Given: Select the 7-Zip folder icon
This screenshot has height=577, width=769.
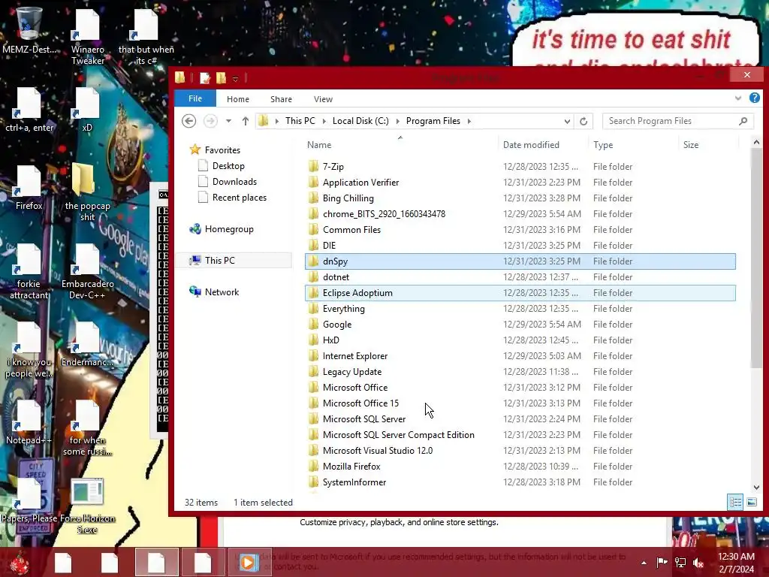Looking at the screenshot, I should coord(314,166).
